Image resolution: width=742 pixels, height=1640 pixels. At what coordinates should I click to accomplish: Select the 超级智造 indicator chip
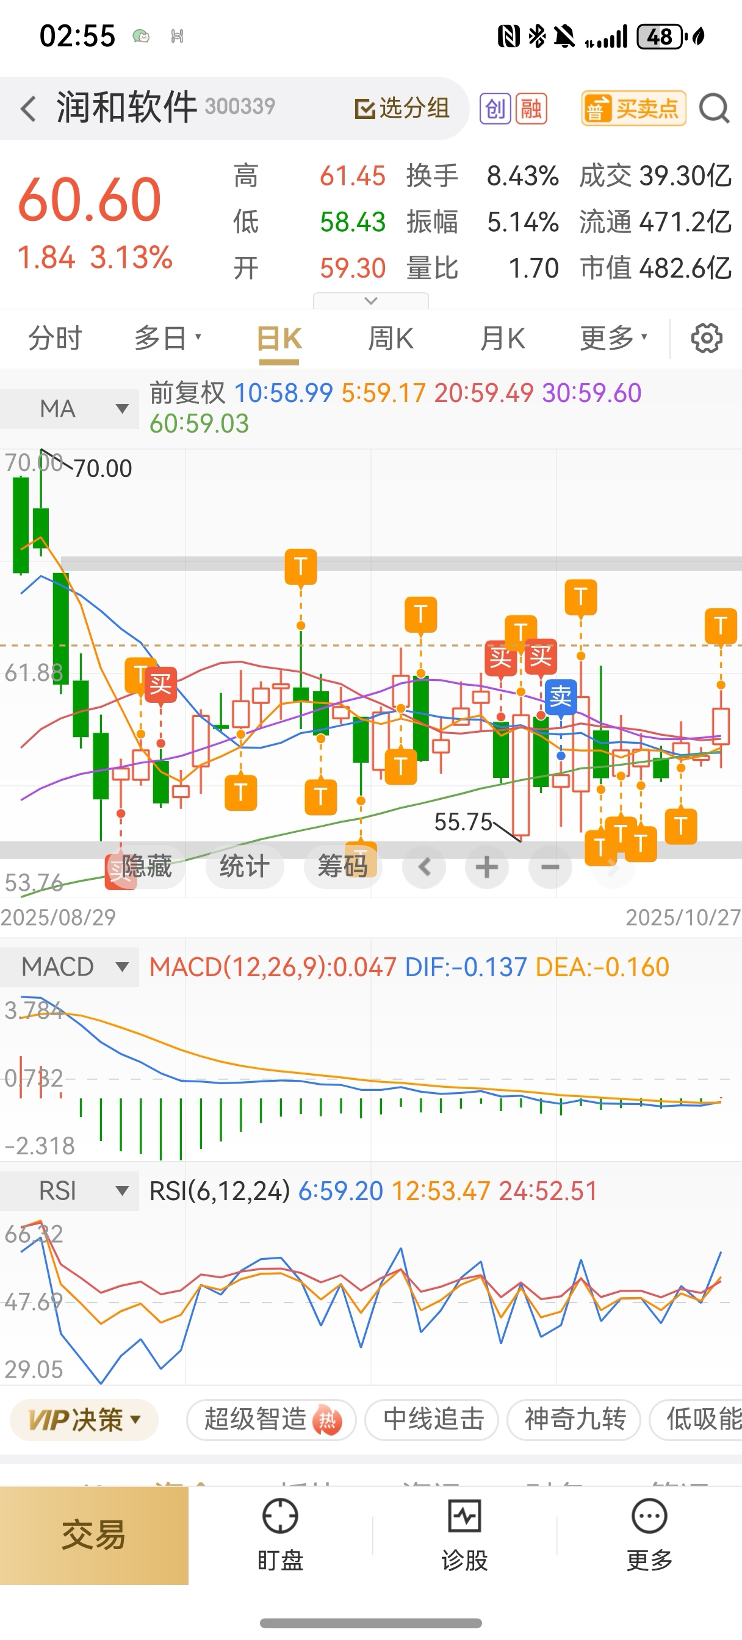point(272,1420)
